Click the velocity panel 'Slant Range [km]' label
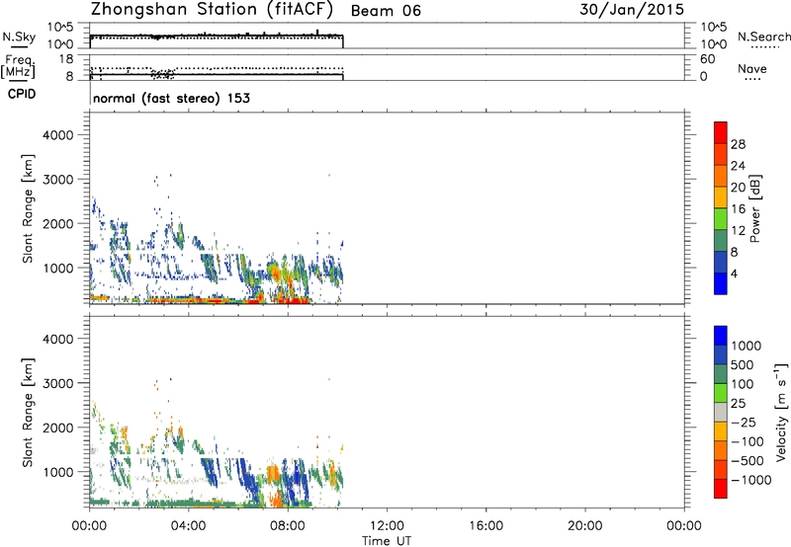Image resolution: width=791 pixels, height=547 pixels. click(x=28, y=413)
